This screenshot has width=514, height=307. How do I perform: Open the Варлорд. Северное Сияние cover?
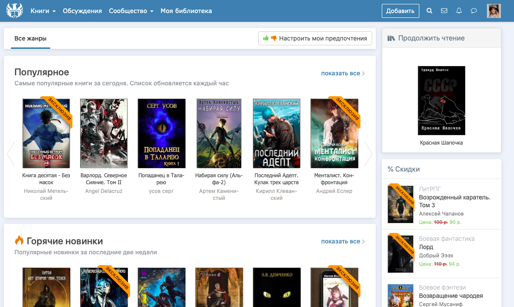(x=104, y=133)
